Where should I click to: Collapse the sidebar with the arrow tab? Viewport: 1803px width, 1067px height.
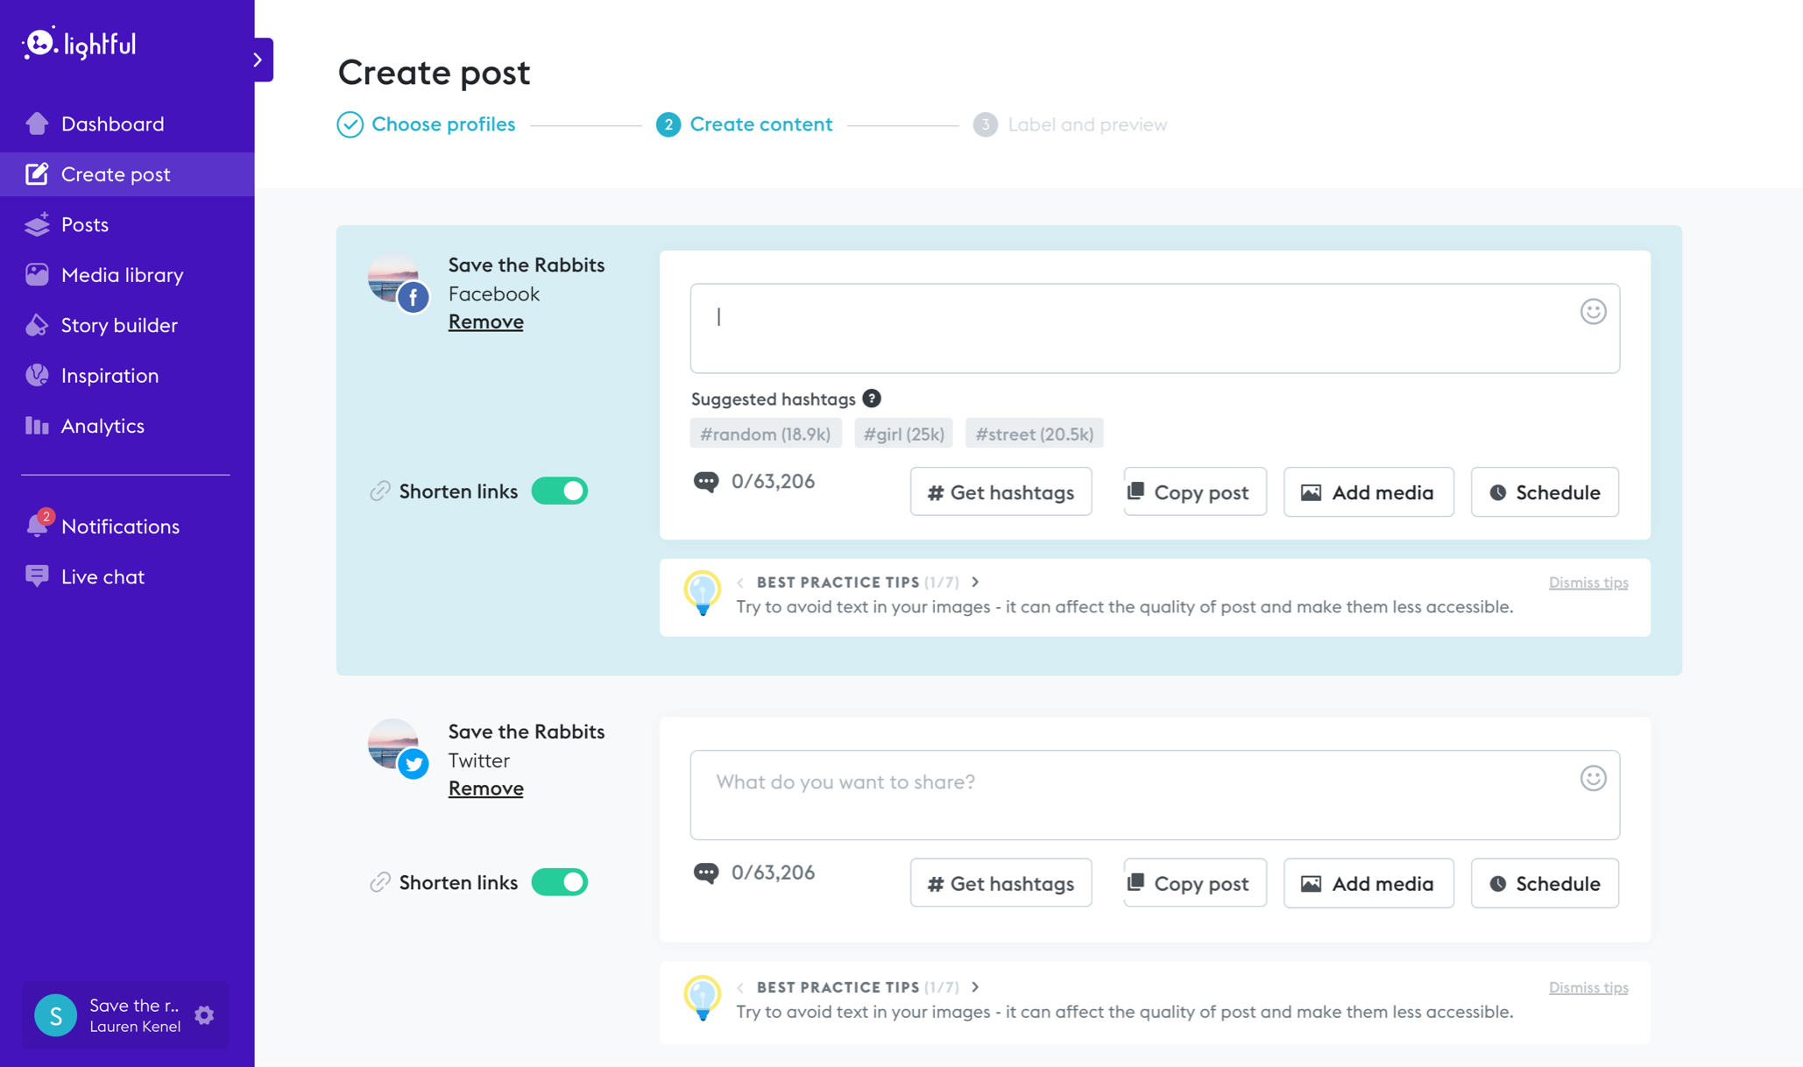(258, 60)
